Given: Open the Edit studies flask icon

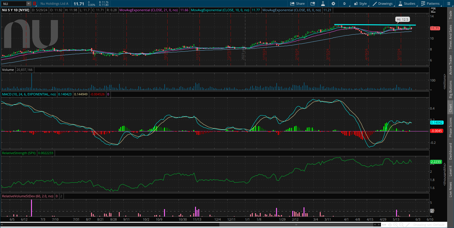Looking at the screenshot, I should click(x=323, y=4).
